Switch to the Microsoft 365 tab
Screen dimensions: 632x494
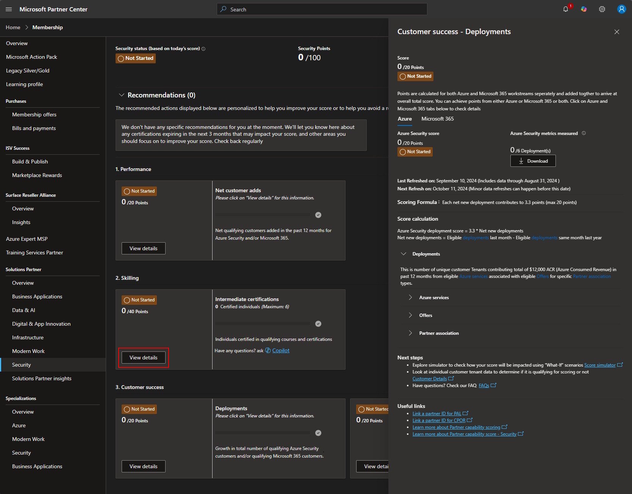pyautogui.click(x=438, y=119)
